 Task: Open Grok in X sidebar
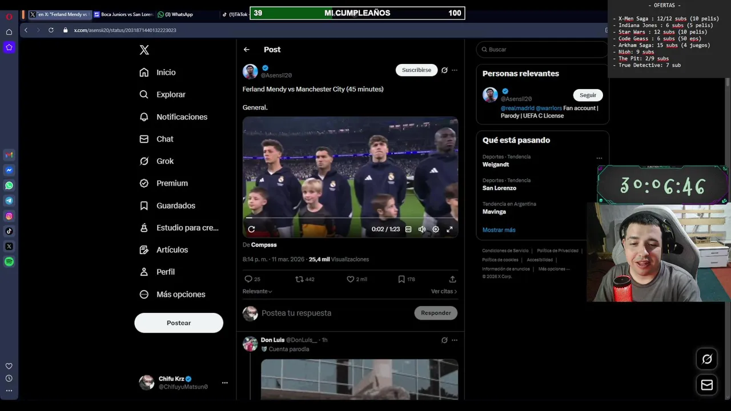click(156, 162)
